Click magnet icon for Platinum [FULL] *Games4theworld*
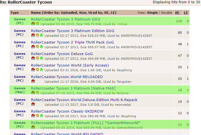 click(33, 127)
